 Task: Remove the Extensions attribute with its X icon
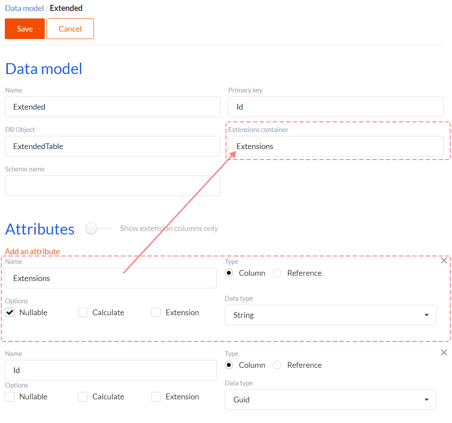444,261
